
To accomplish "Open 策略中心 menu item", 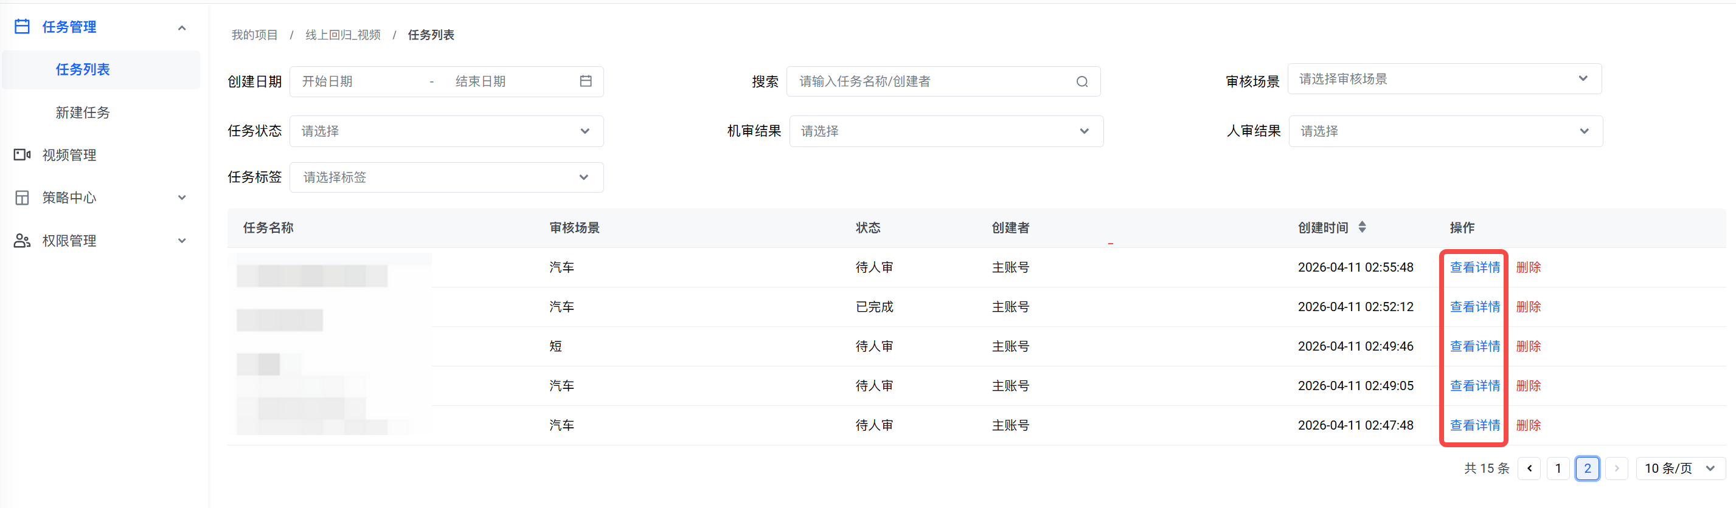I will click(x=69, y=198).
